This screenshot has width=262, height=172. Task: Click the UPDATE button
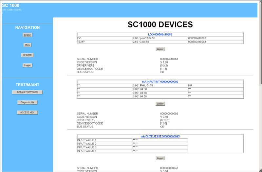tap(28, 55)
